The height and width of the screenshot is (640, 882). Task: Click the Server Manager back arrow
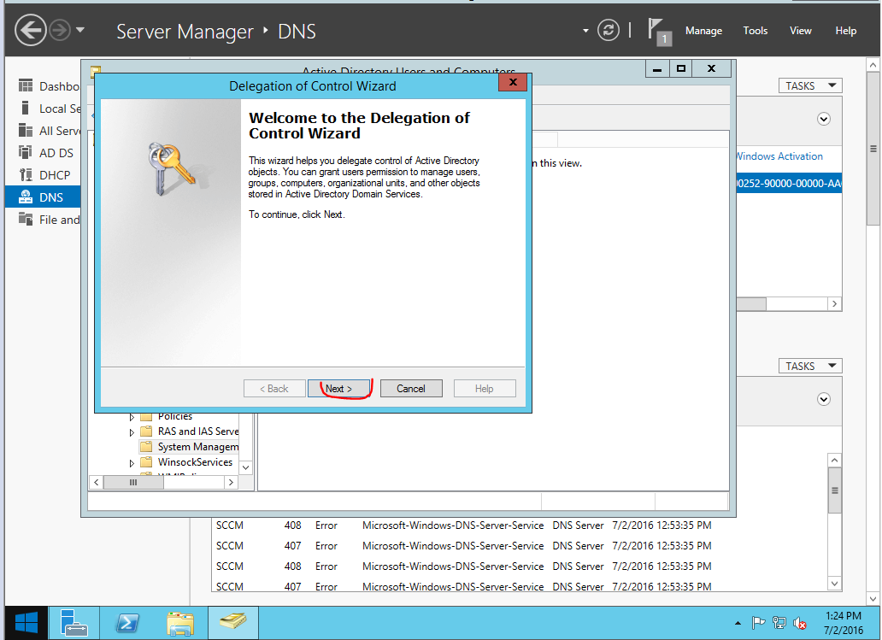30,30
